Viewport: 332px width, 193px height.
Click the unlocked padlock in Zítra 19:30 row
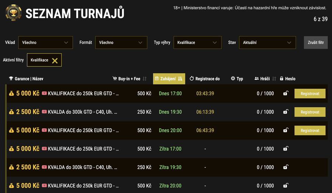286,167
